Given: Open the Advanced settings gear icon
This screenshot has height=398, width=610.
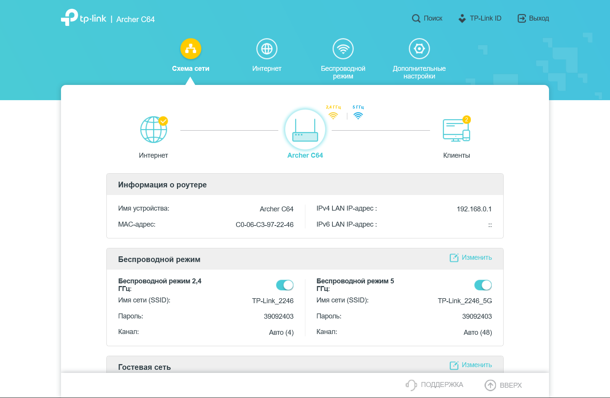Looking at the screenshot, I should click(x=419, y=49).
